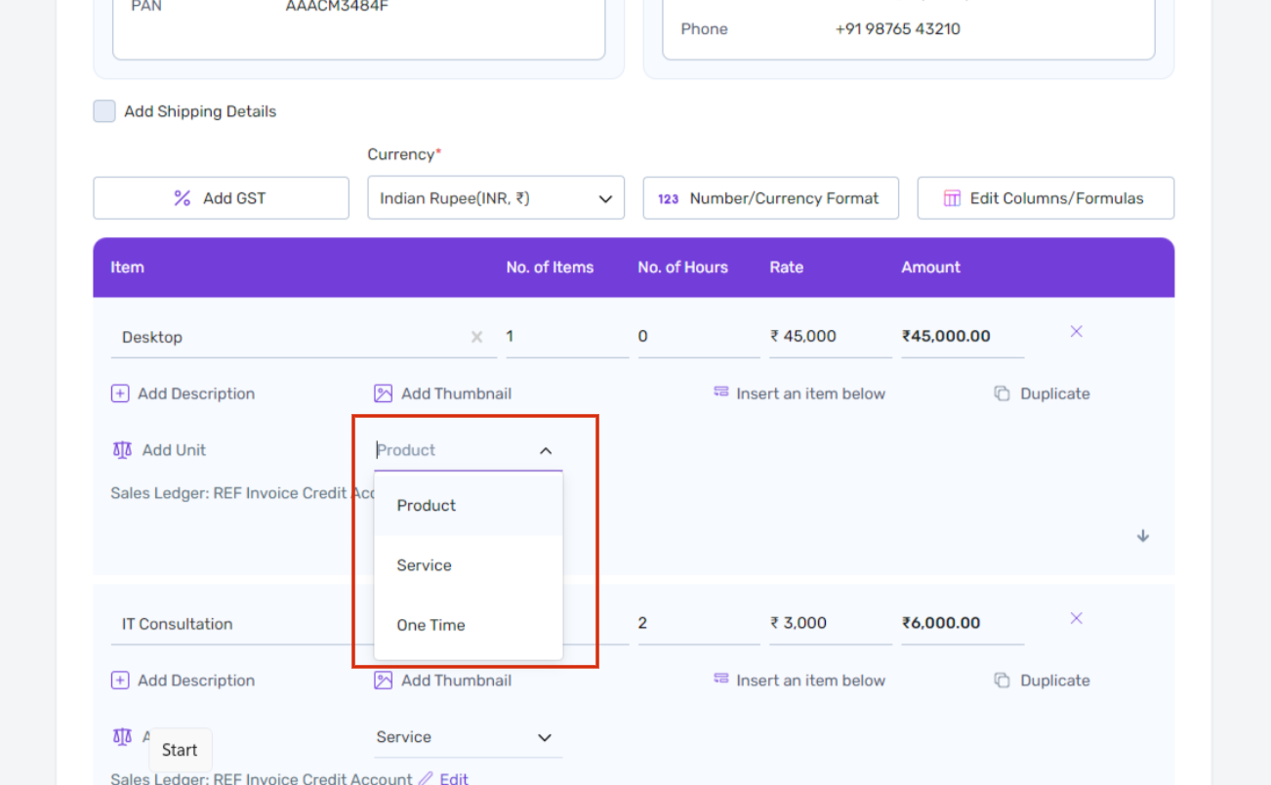Click Add Thumbnail image icon under Desktop
The height and width of the screenshot is (785, 1271).
[x=383, y=393]
